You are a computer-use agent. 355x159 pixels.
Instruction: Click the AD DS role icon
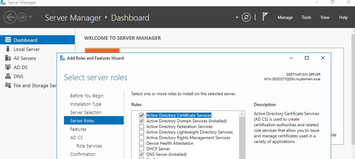pyautogui.click(x=8, y=67)
